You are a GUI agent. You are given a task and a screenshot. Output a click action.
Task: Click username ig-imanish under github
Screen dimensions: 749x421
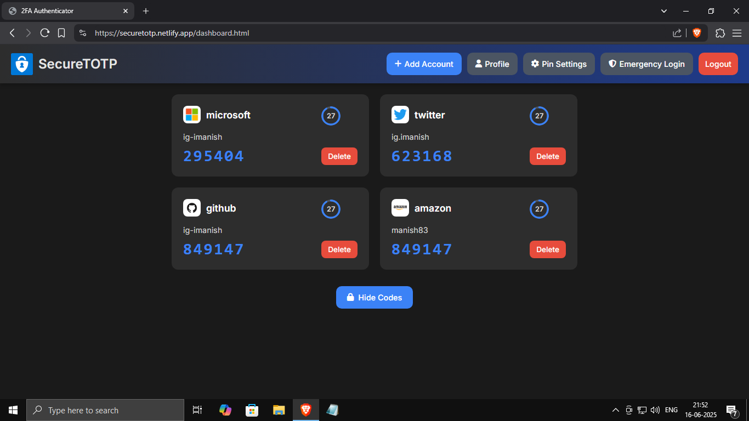click(x=202, y=230)
